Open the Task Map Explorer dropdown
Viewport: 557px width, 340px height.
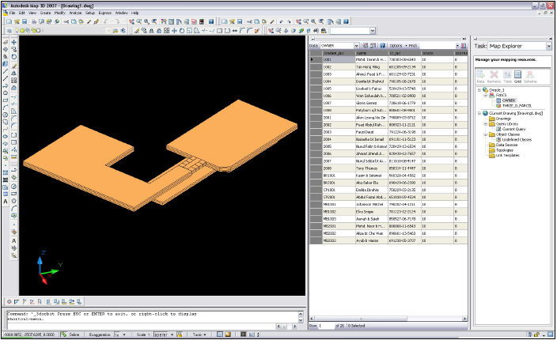click(x=549, y=46)
